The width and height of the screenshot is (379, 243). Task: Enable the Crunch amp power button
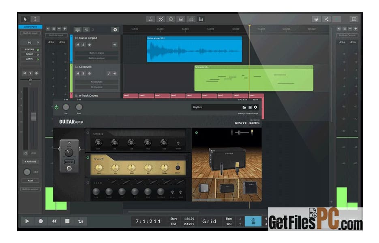(x=88, y=158)
